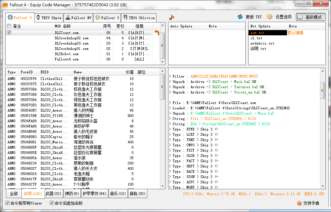The width and height of the screenshot is (331, 212).
Task: Switch to the 弹药 (8) tab
Action: pos(72,194)
